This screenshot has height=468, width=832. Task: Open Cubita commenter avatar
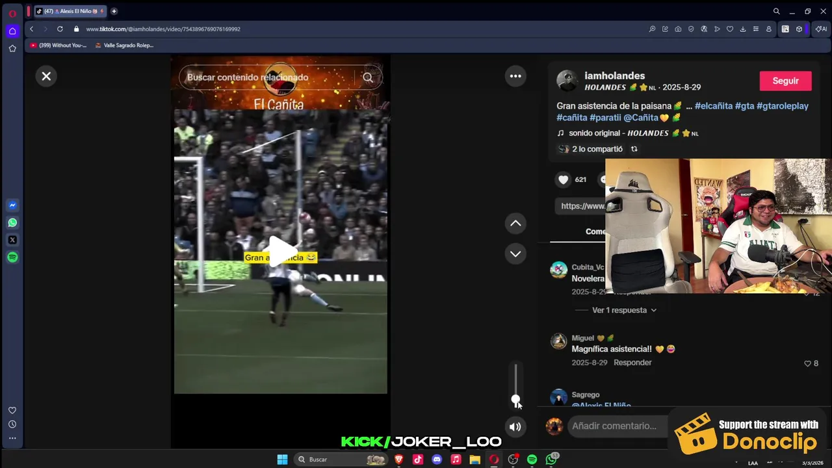[559, 270]
